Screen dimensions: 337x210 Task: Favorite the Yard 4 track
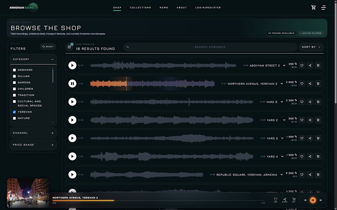click(302, 157)
